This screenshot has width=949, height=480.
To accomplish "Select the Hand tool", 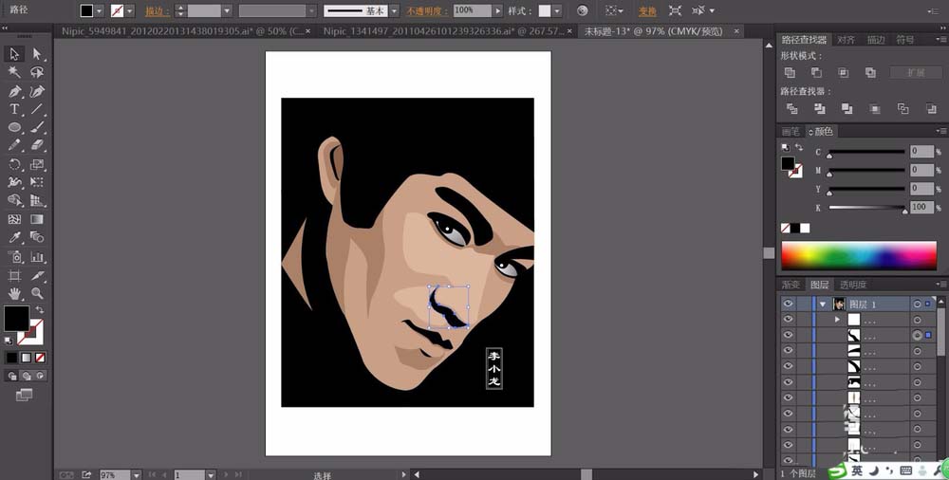I will (14, 293).
